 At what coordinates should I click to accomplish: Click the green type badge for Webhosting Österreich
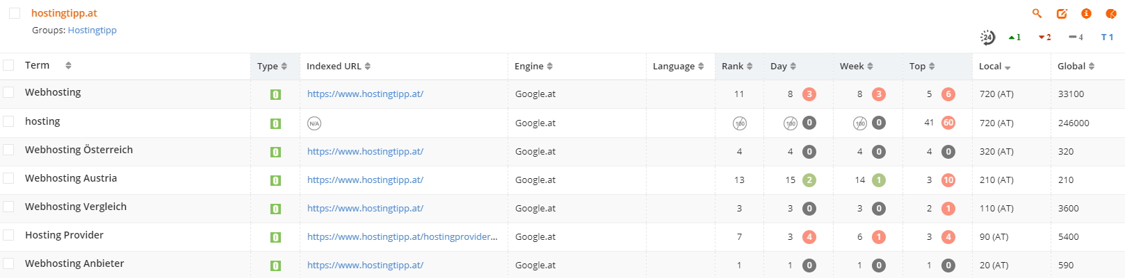(275, 152)
